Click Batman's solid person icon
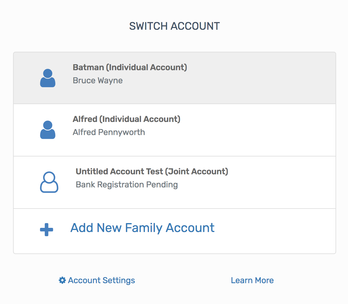Image resolution: width=348 pixels, height=304 pixels. point(48,78)
